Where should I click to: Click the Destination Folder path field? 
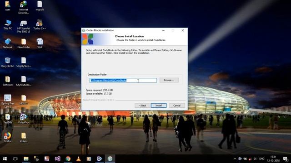[123, 80]
